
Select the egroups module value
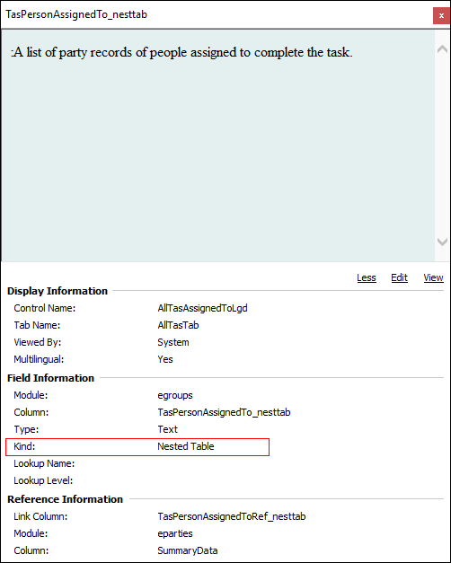click(175, 395)
